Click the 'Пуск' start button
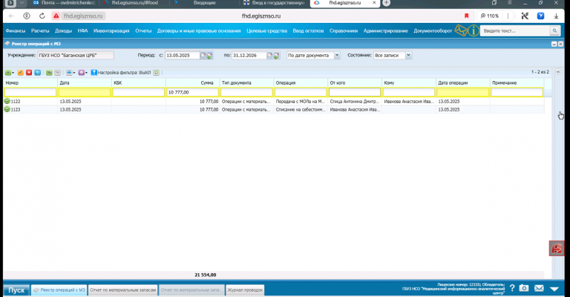Screen dimensions: 570x297 pyautogui.click(x=16, y=290)
